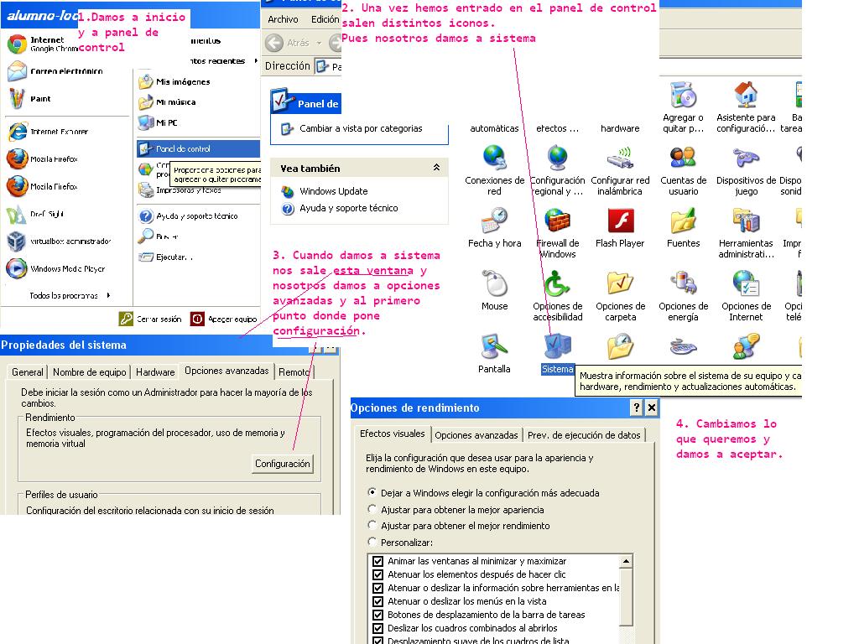Screen dimensions: 859x644
Task: Open Fecha y hora settings
Action: point(494,228)
